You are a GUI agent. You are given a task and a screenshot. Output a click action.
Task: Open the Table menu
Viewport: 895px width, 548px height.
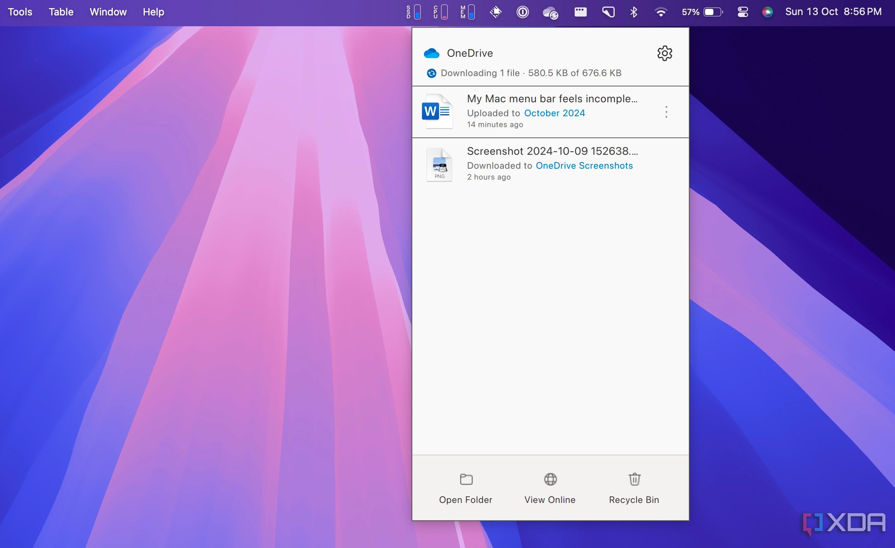(x=61, y=12)
